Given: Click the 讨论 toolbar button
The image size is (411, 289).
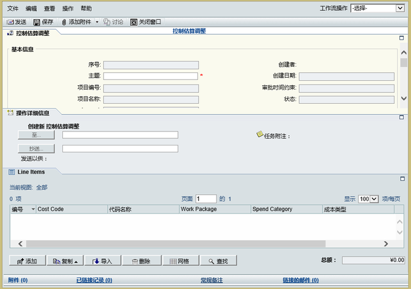Looking at the screenshot, I should [113, 22].
